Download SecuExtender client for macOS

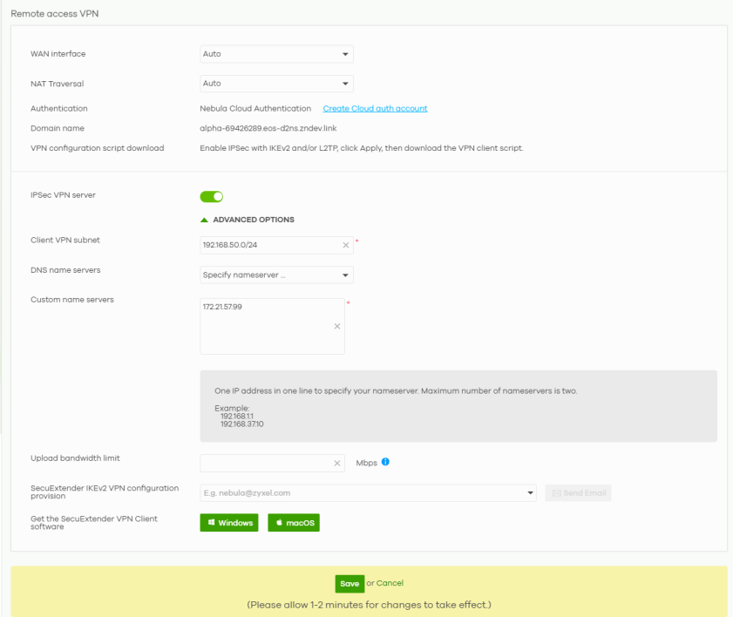[x=294, y=523]
